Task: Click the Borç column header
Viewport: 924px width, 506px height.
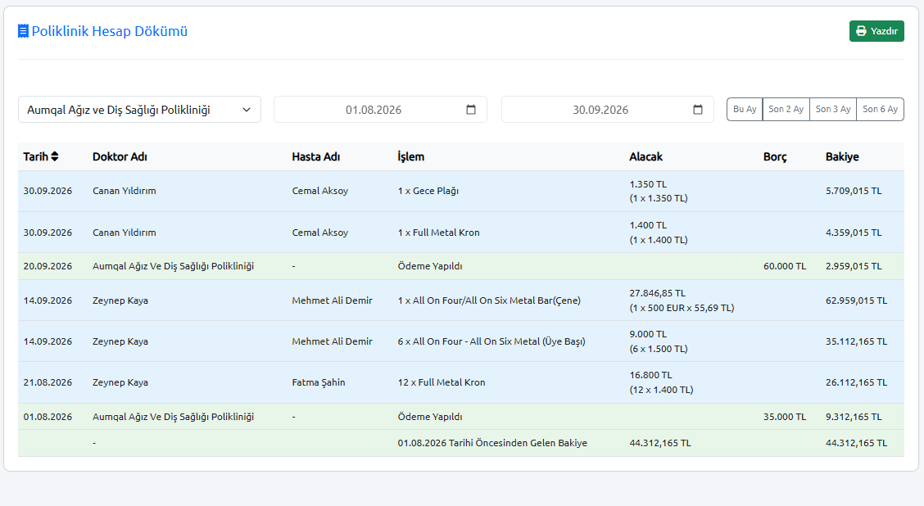Action: 775,156
